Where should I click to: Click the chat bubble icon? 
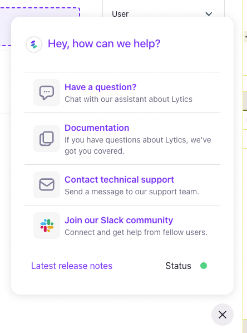tap(47, 92)
